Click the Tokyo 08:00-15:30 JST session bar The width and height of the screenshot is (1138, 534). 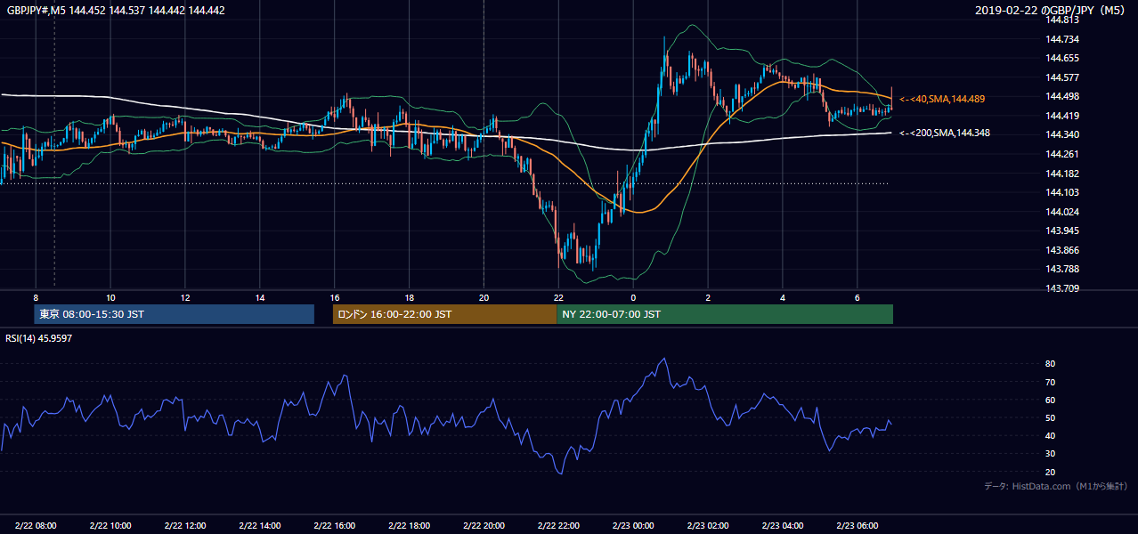[175, 314]
